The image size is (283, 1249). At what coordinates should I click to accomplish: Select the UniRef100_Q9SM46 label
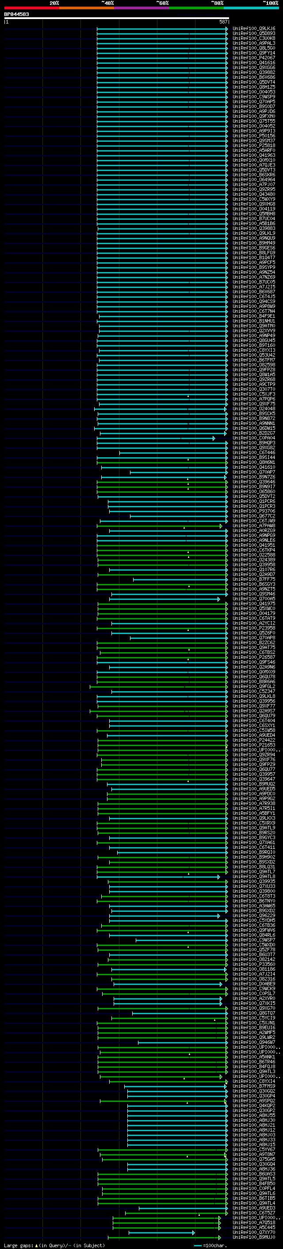[254, 594]
